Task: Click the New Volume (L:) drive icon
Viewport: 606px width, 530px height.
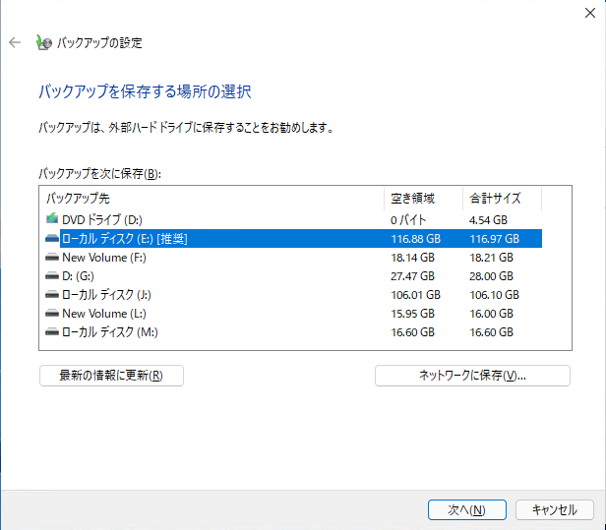Action: click(52, 313)
